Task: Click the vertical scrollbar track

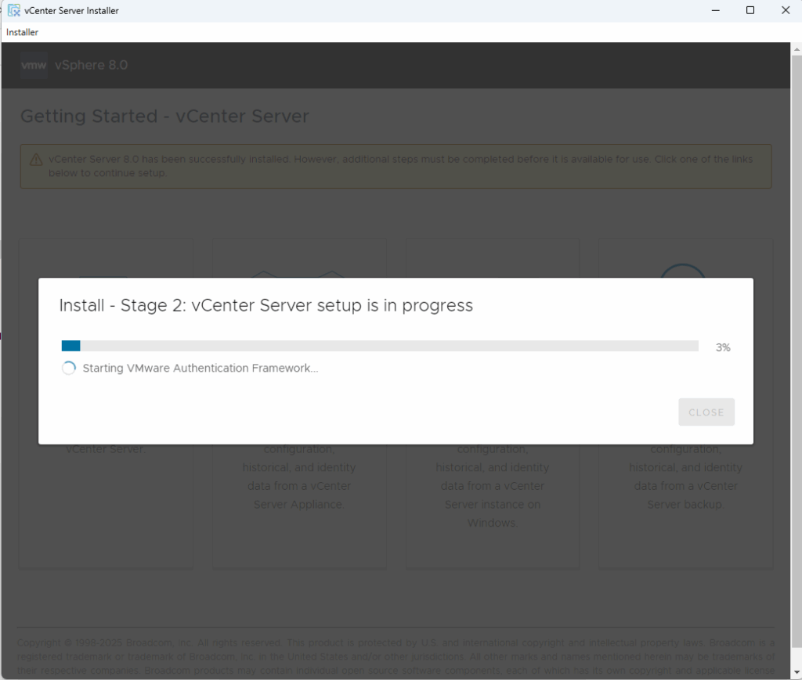Action: 797,361
